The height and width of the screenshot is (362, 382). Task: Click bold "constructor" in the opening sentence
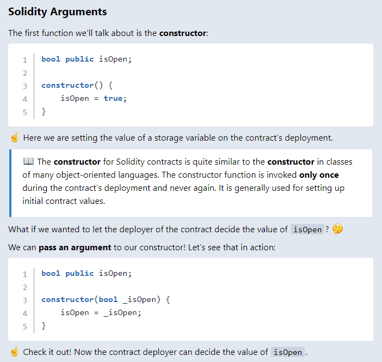[x=182, y=33]
